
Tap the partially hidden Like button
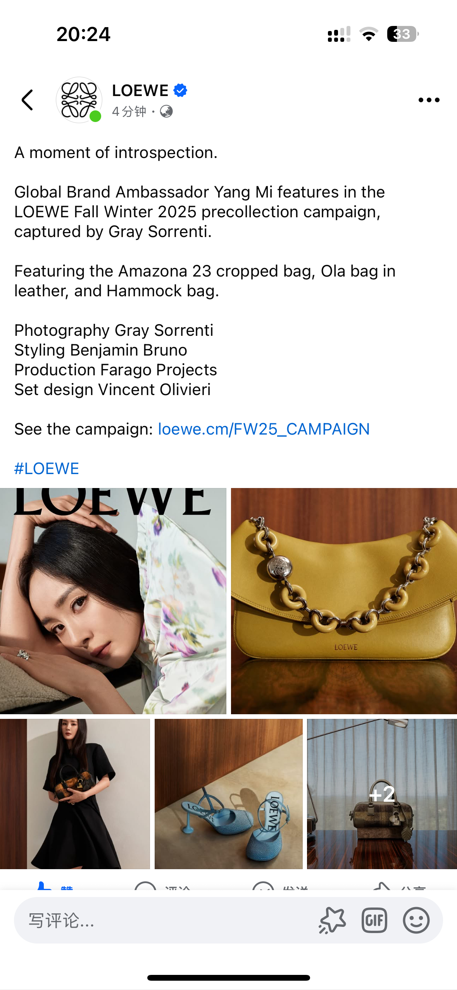coord(55,885)
